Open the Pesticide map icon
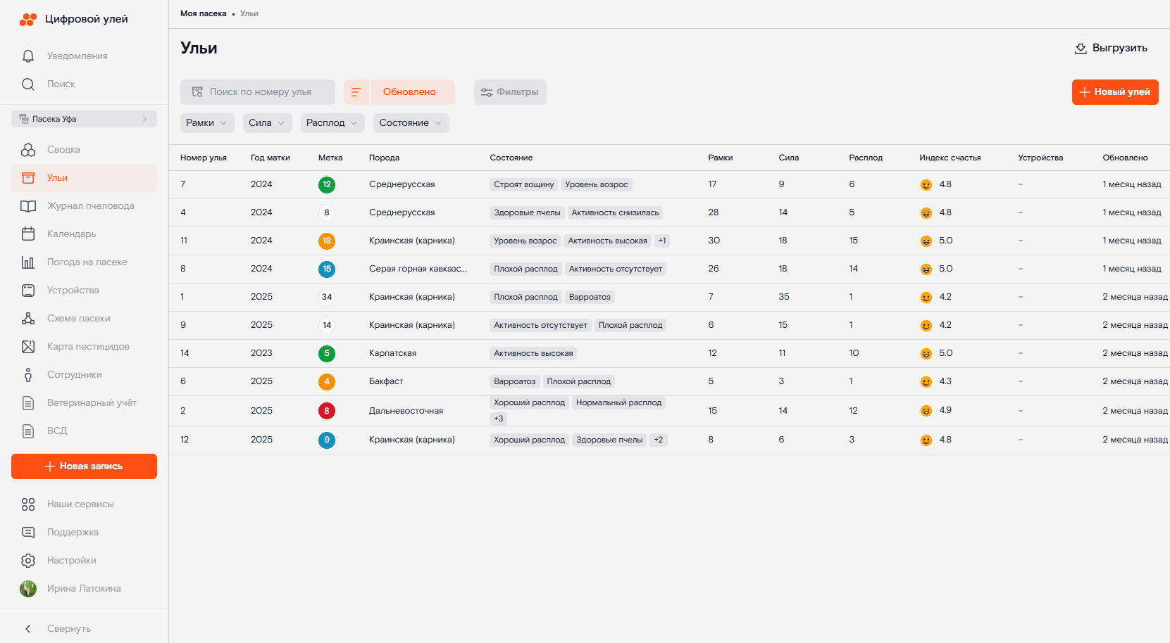Screen dimensions: 1170x643 [28, 347]
